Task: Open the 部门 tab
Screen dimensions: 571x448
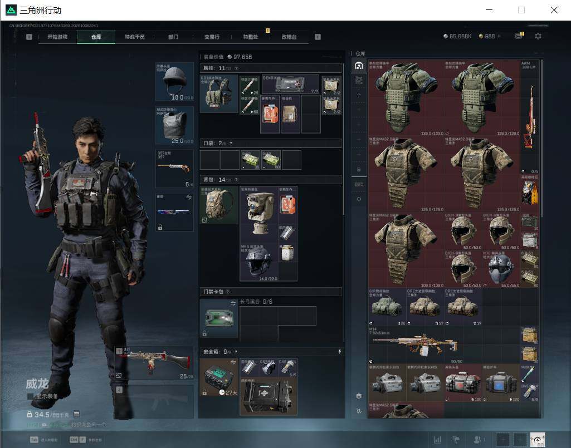Action: (x=173, y=37)
